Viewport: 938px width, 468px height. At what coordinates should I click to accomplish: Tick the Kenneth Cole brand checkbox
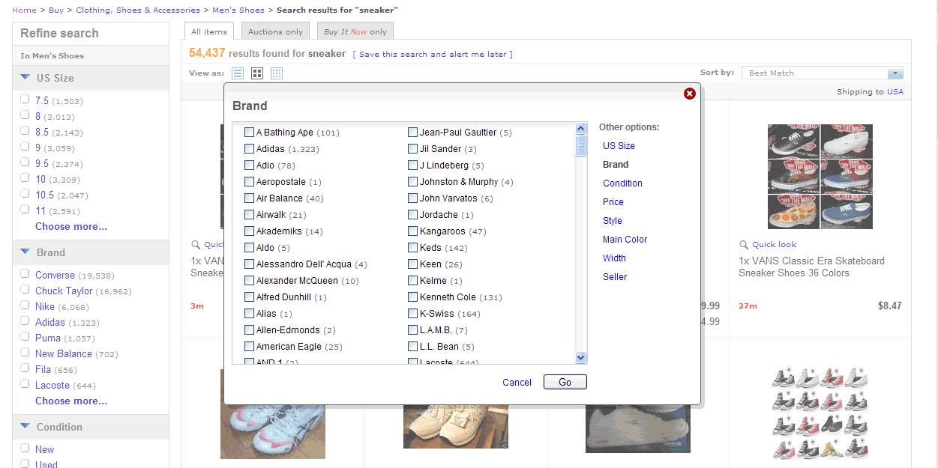tap(413, 297)
